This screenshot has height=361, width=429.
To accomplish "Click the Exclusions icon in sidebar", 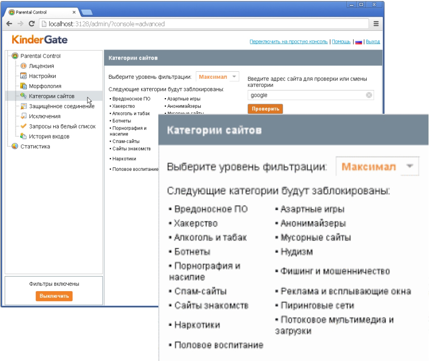I will (23, 116).
